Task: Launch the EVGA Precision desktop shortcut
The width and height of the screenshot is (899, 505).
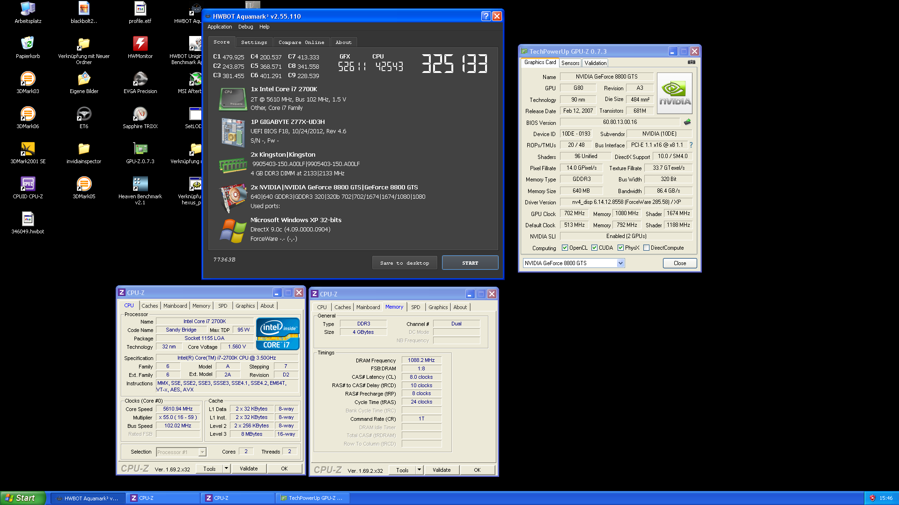Action: click(x=140, y=83)
